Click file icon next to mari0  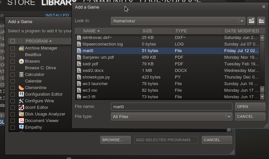(x=79, y=51)
